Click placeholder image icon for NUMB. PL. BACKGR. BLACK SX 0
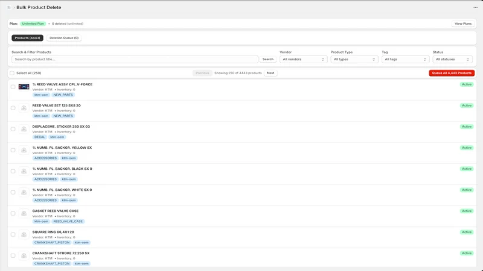The image size is (483, 271). tap(24, 171)
